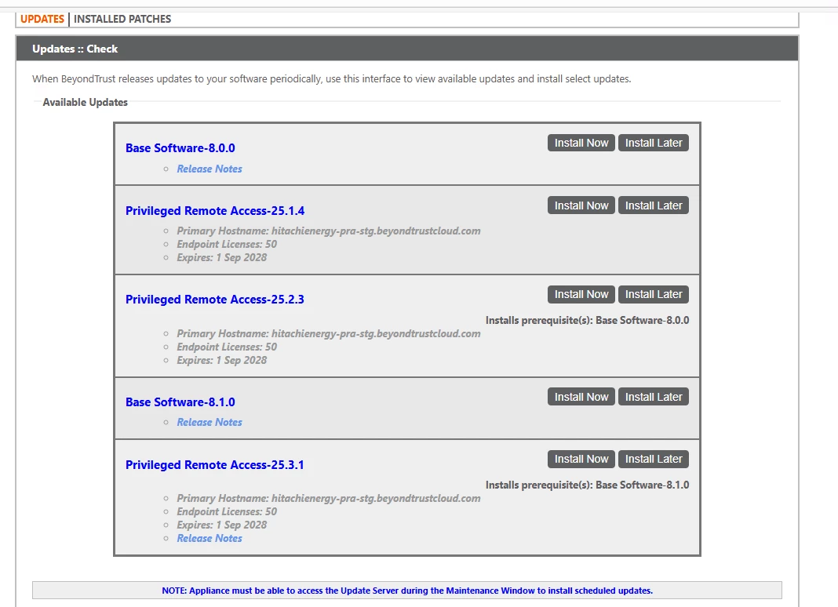Click Endpoint Licenses: 50 under 25.3.1
Screen dimensions: 838x607
(227, 511)
